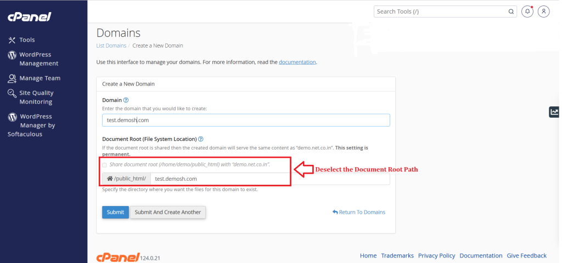Click the search magnifier icon

[511, 12]
